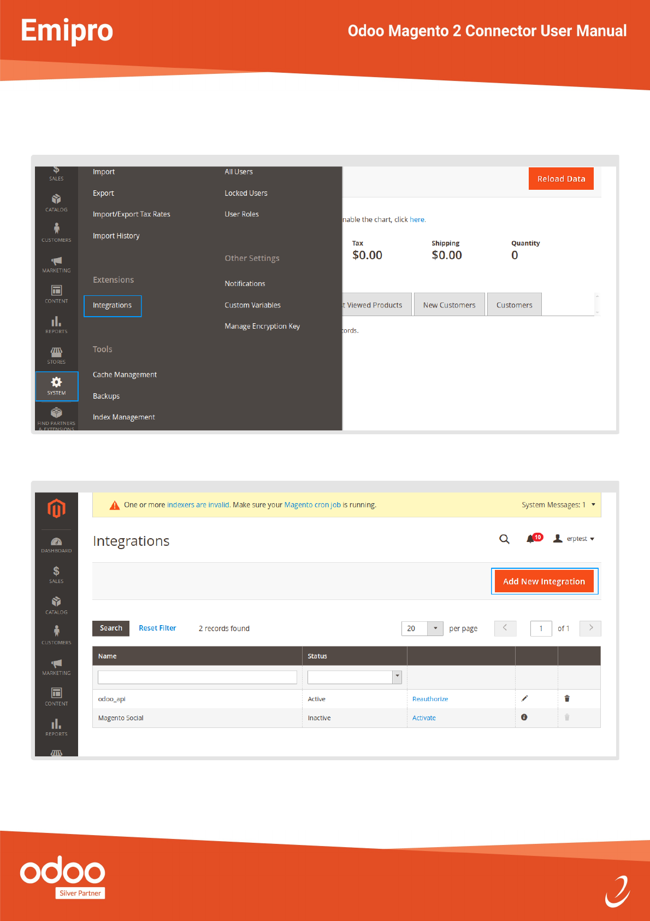Image resolution: width=650 pixels, height=921 pixels.
Task: Open the per page count dropdown
Action: 435,628
